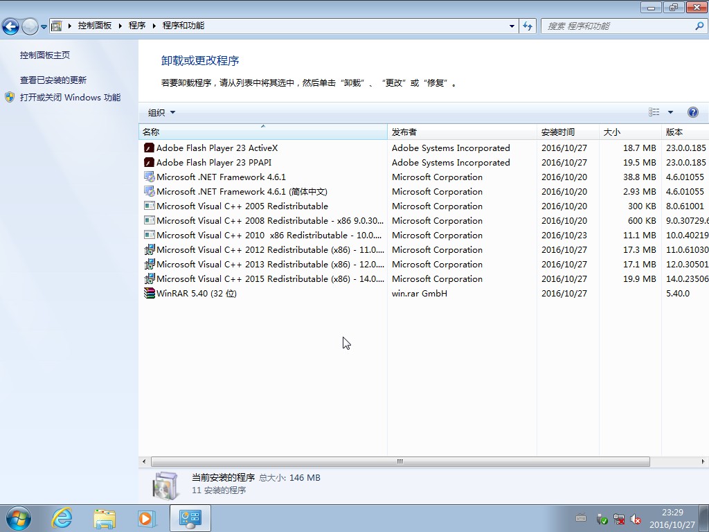Click 程序和功能 in the address breadcrumb

coord(183,26)
